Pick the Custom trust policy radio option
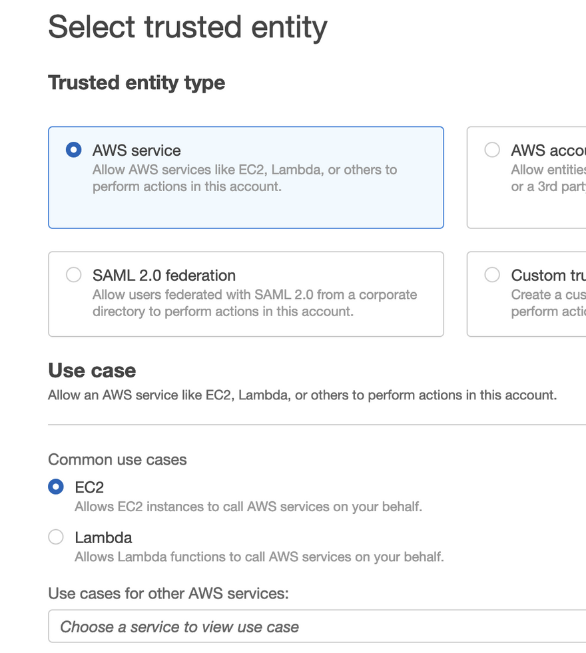The width and height of the screenshot is (586, 653). click(492, 275)
